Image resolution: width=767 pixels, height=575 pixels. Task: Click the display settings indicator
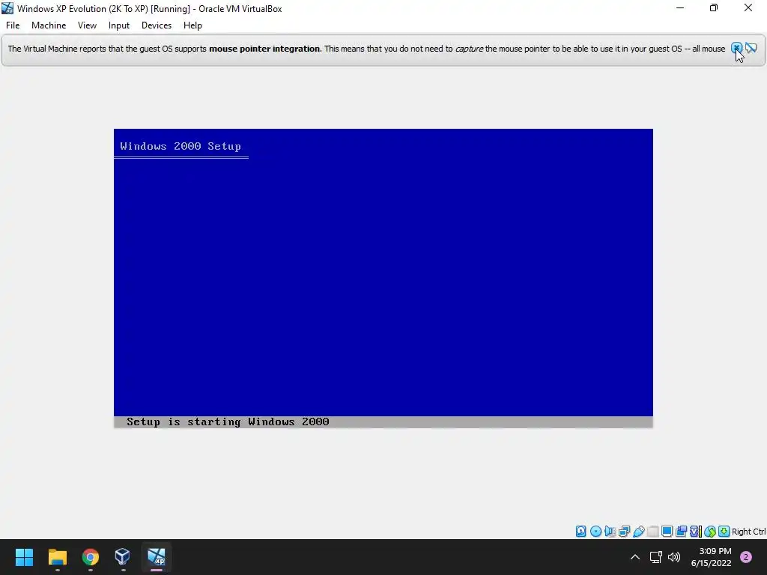(x=667, y=531)
